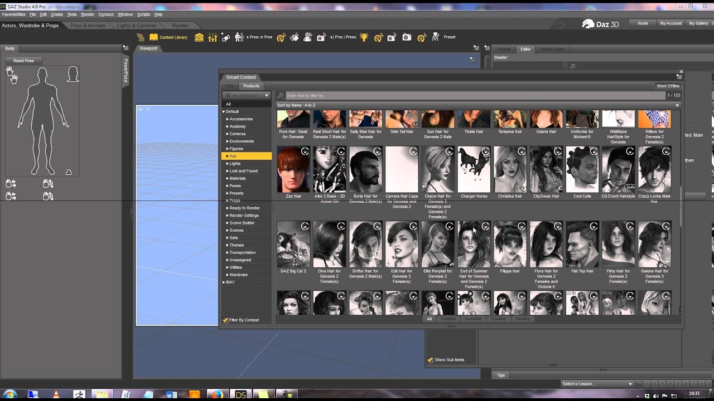This screenshot has height=401, width=714.
Task: Click the PowerPose hand icon in Body panel
Action: (12, 75)
